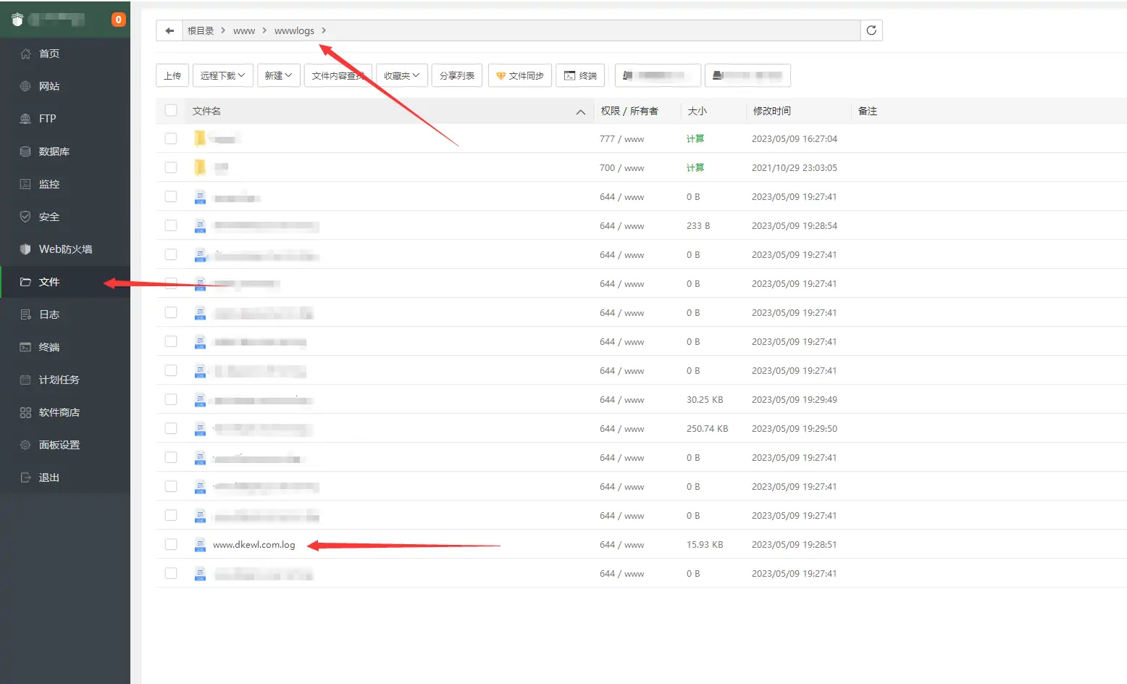Click the 监控 monitor icon
Screen dimensions: 1127x684
click(x=25, y=184)
